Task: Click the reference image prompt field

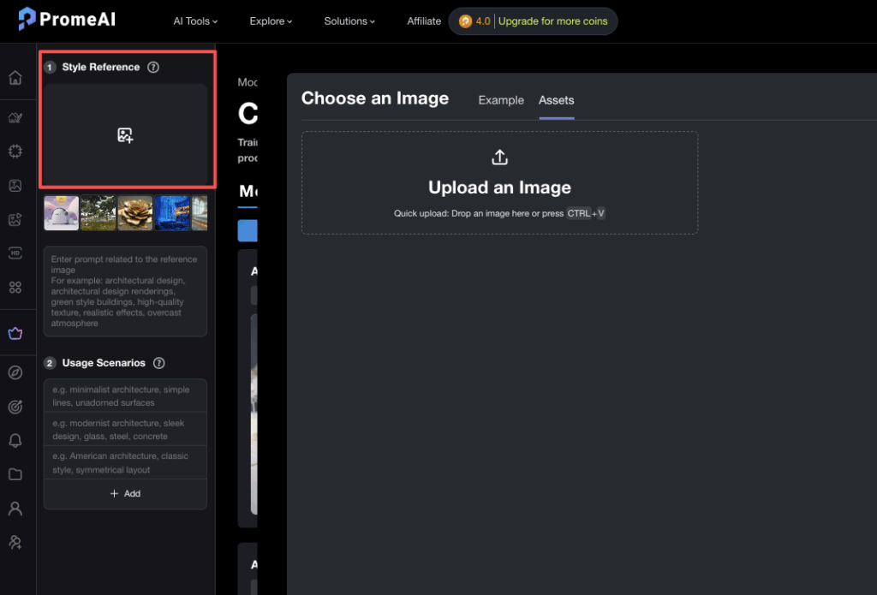Action: (125, 291)
